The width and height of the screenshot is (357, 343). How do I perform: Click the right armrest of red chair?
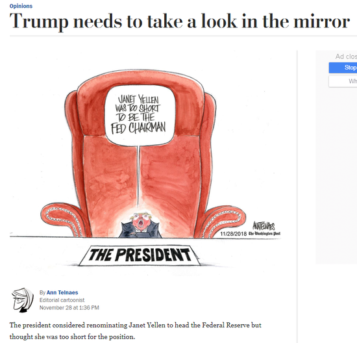(x=221, y=222)
